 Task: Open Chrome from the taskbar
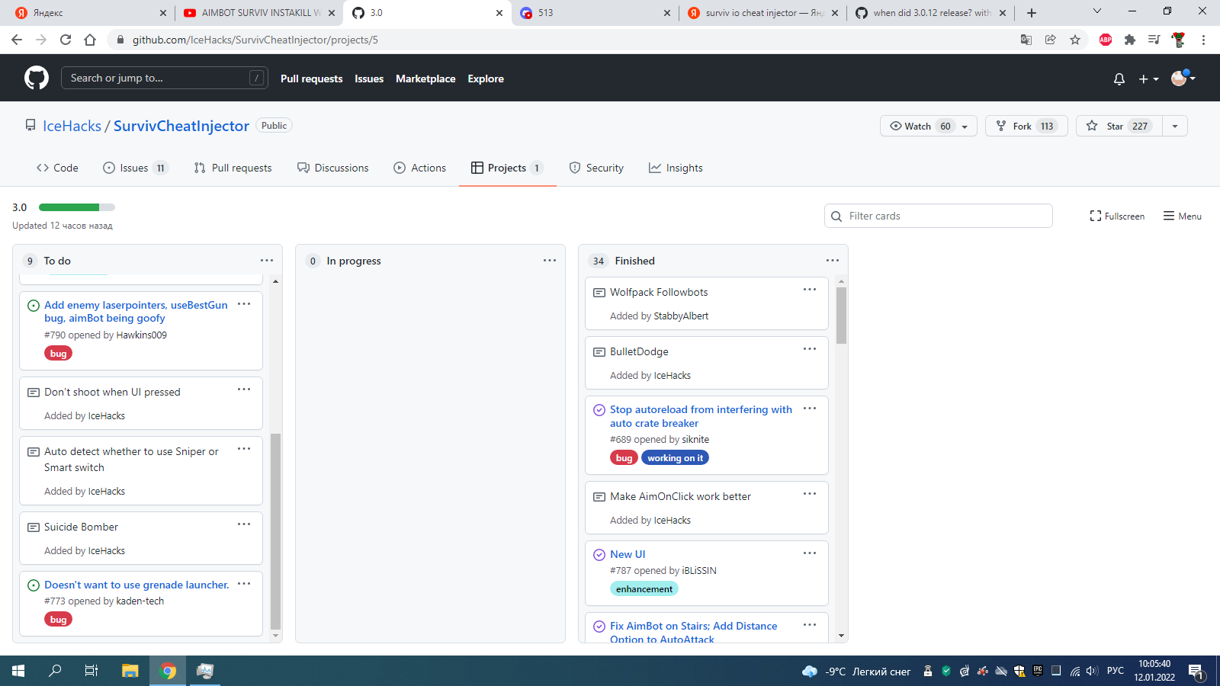(x=167, y=671)
